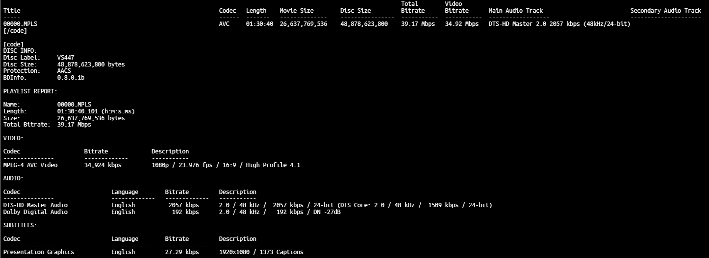This screenshot has height=258, width=709.
Task: Click the Secondary Audio Track column header
Action: 665,10
